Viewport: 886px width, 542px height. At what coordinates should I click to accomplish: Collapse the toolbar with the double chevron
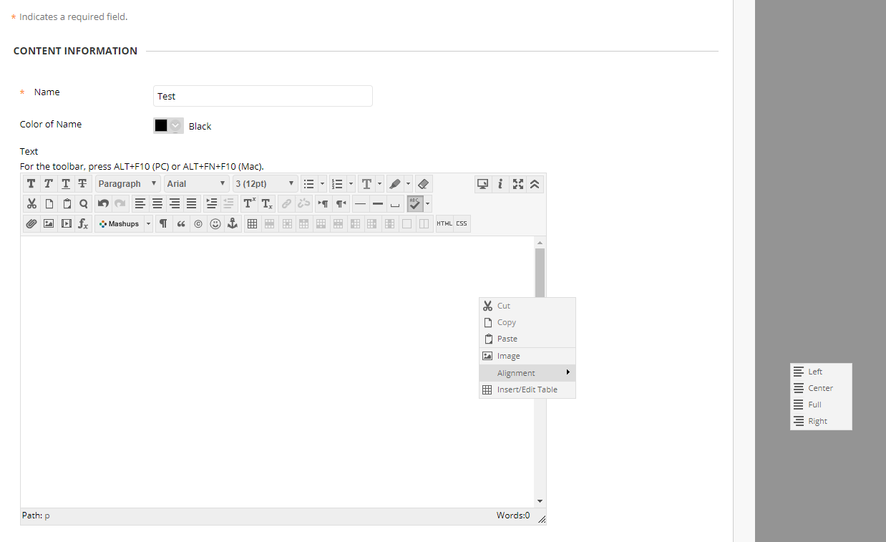click(x=535, y=184)
